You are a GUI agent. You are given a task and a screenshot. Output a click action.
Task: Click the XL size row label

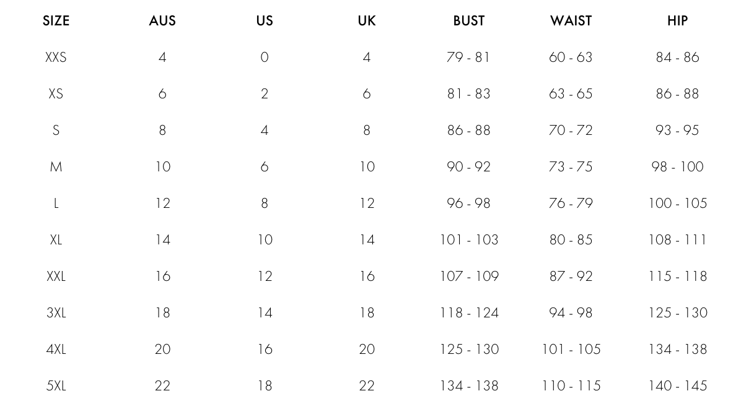[56, 240]
